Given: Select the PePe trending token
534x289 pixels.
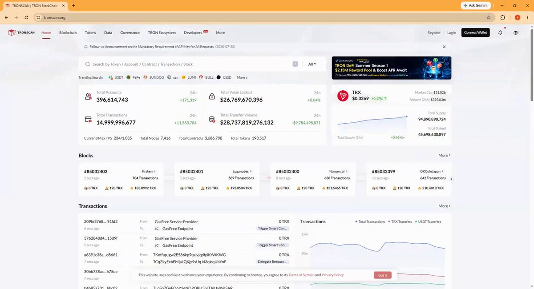Looking at the screenshot, I should 133,77.
